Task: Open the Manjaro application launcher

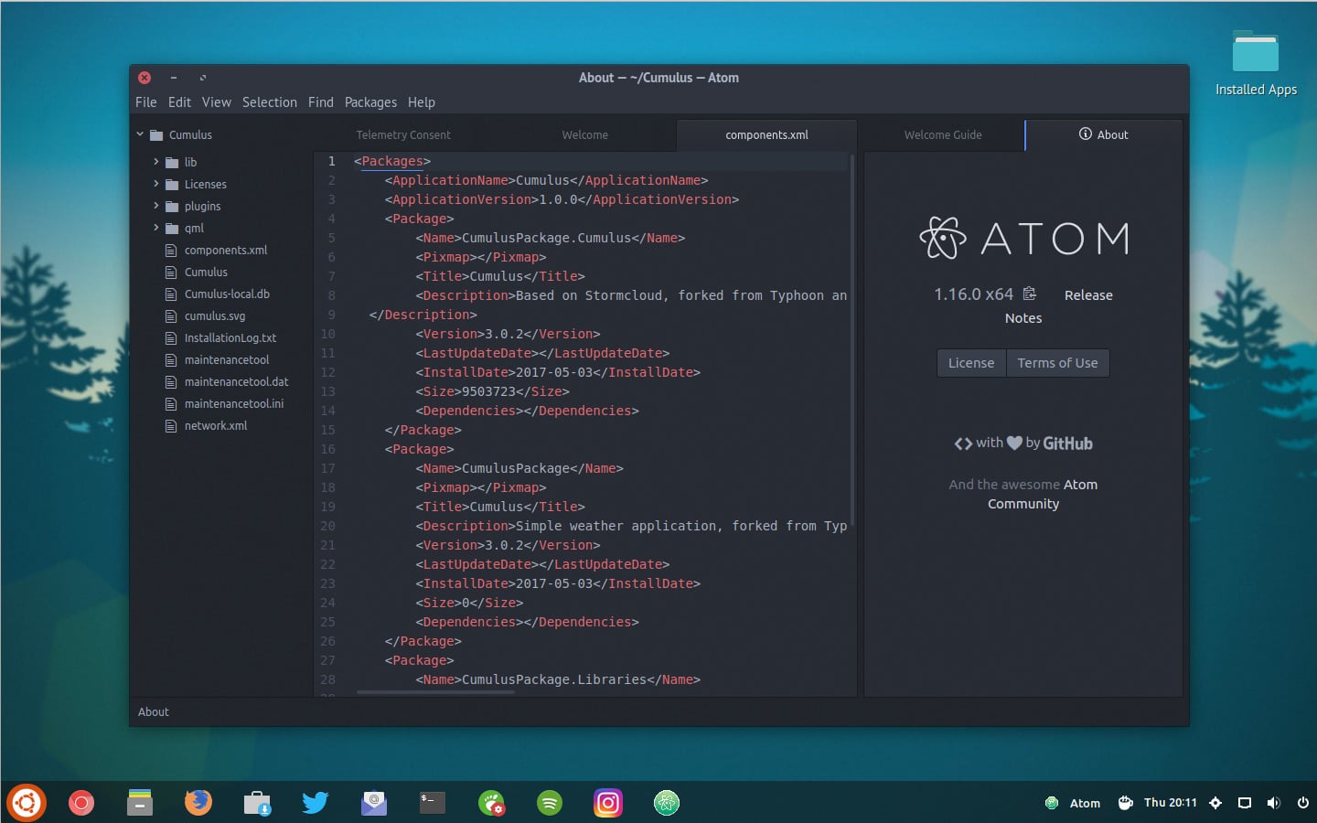Action: (x=26, y=802)
